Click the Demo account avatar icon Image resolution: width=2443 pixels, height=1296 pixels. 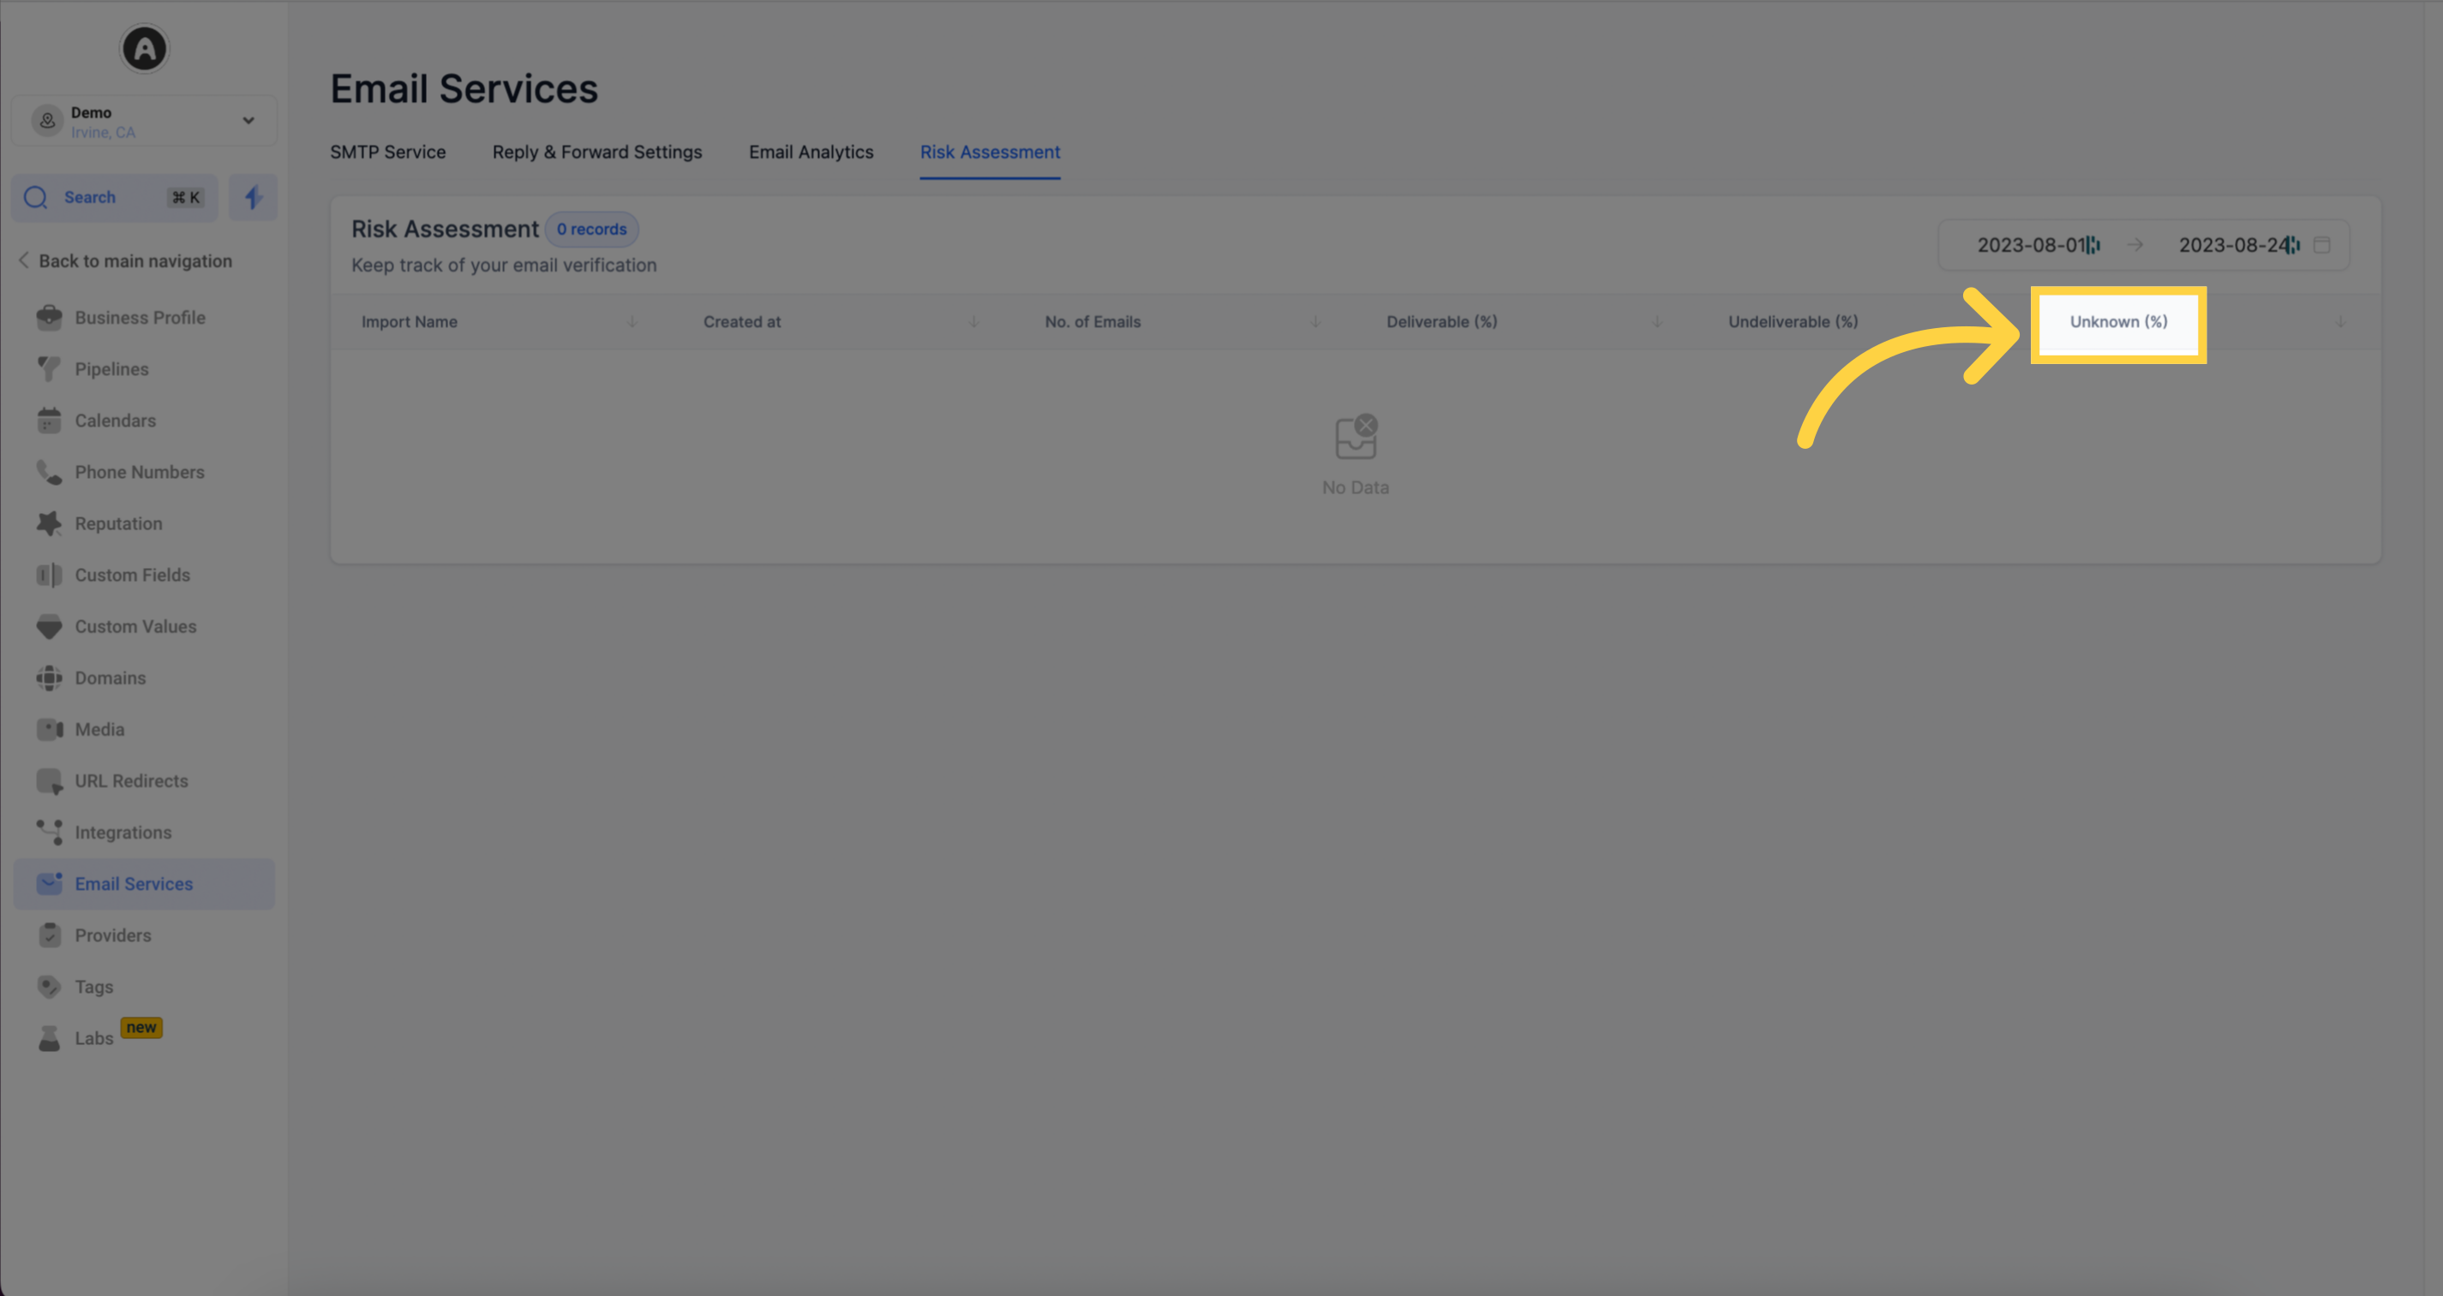point(47,122)
